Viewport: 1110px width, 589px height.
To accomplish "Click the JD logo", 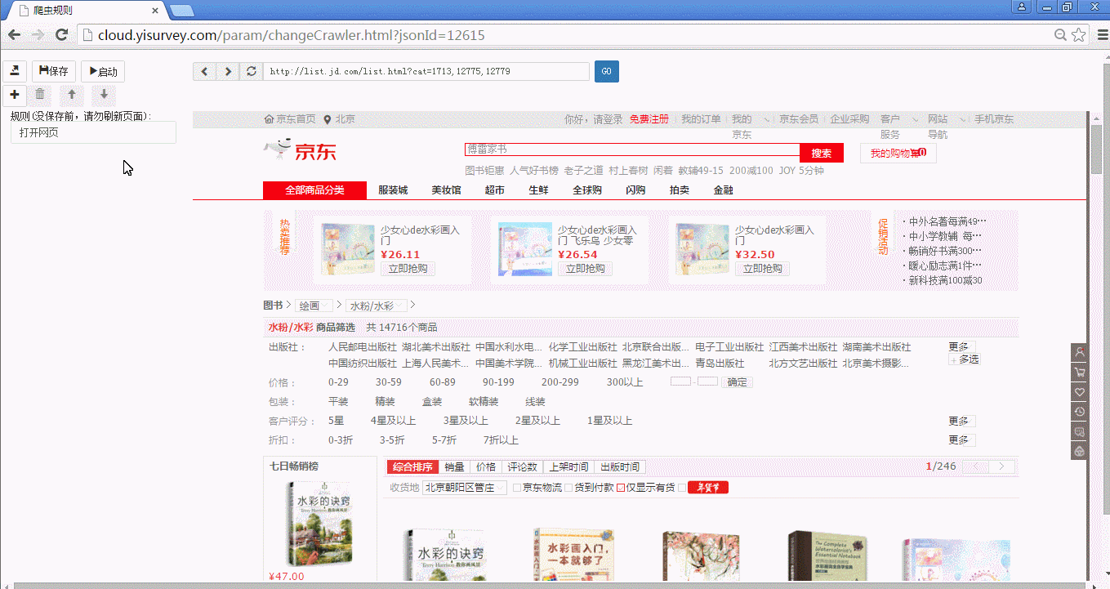I will tap(300, 151).
